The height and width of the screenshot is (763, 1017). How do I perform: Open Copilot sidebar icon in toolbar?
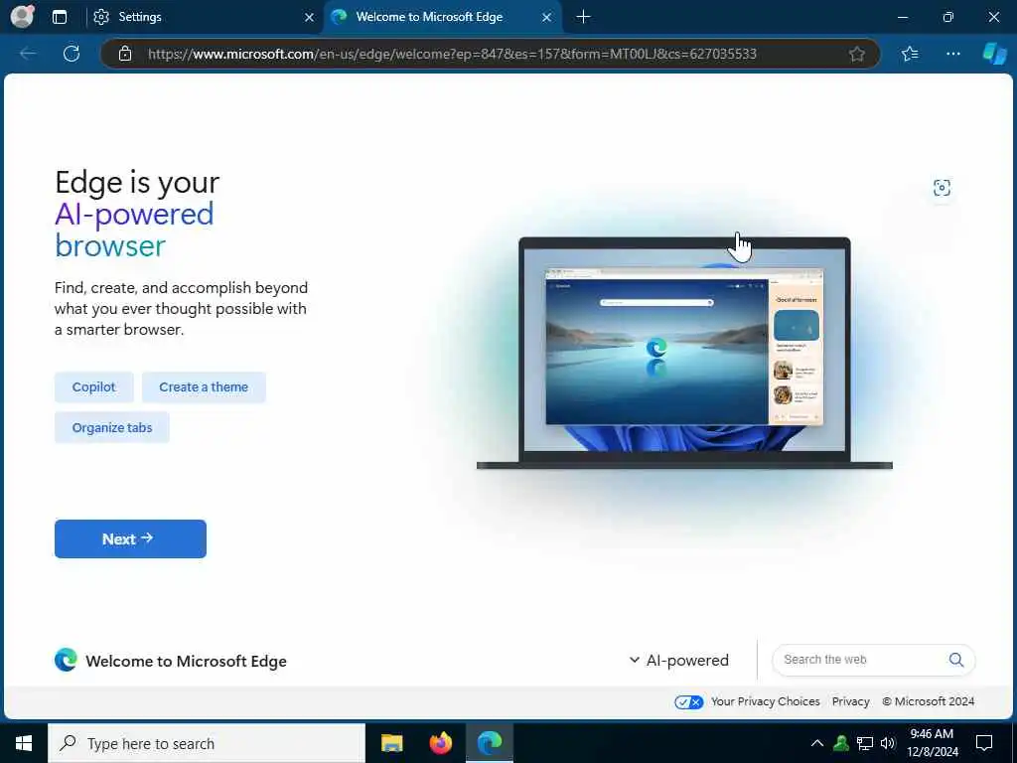point(994,54)
